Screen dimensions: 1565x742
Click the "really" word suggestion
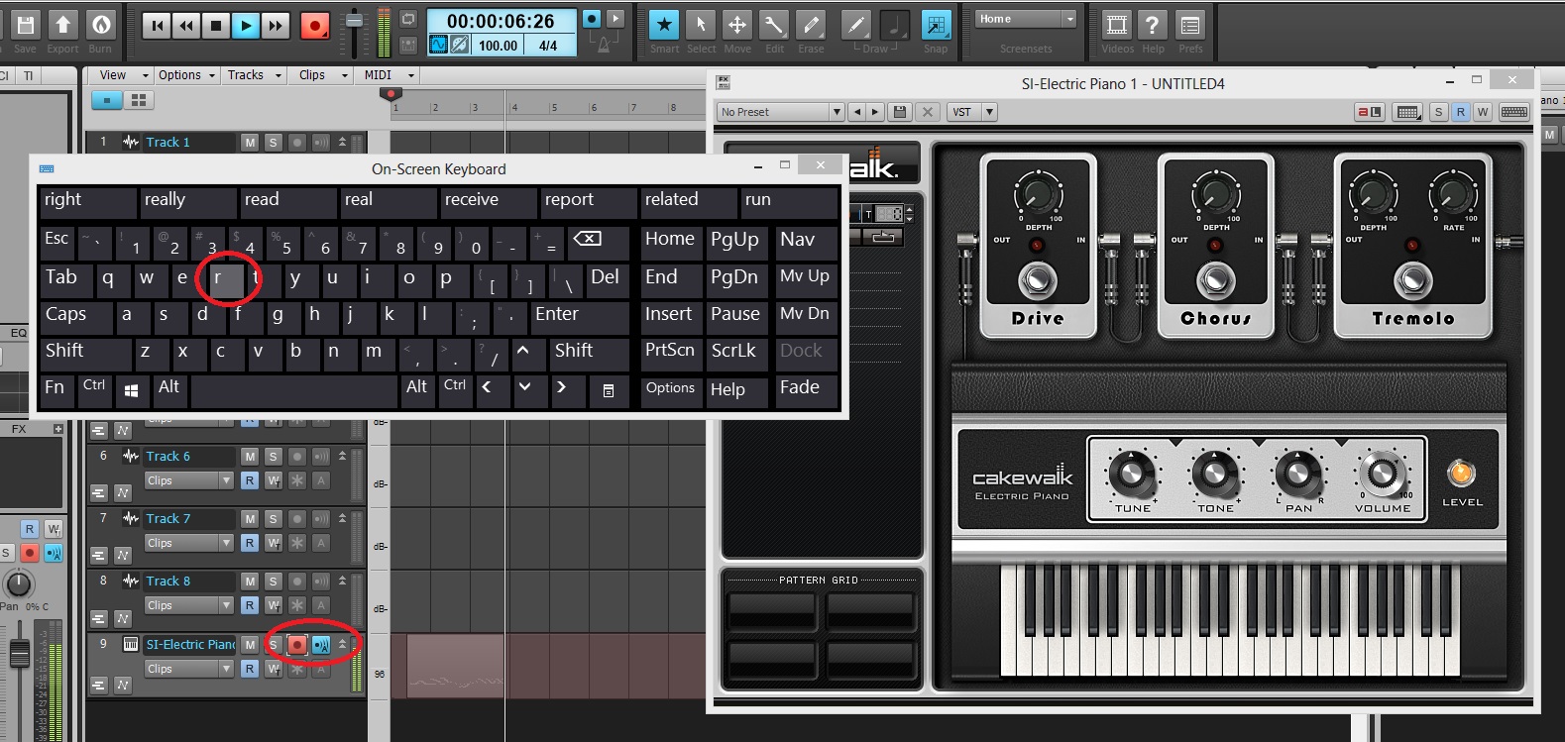[188, 201]
